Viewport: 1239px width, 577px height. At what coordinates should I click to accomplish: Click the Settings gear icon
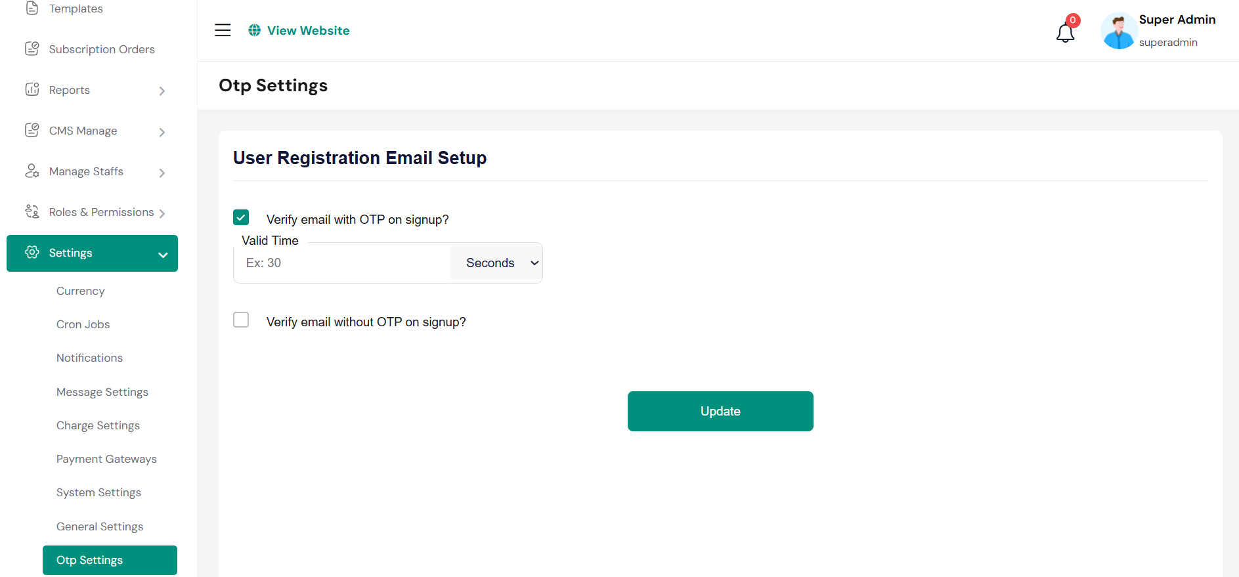32,252
